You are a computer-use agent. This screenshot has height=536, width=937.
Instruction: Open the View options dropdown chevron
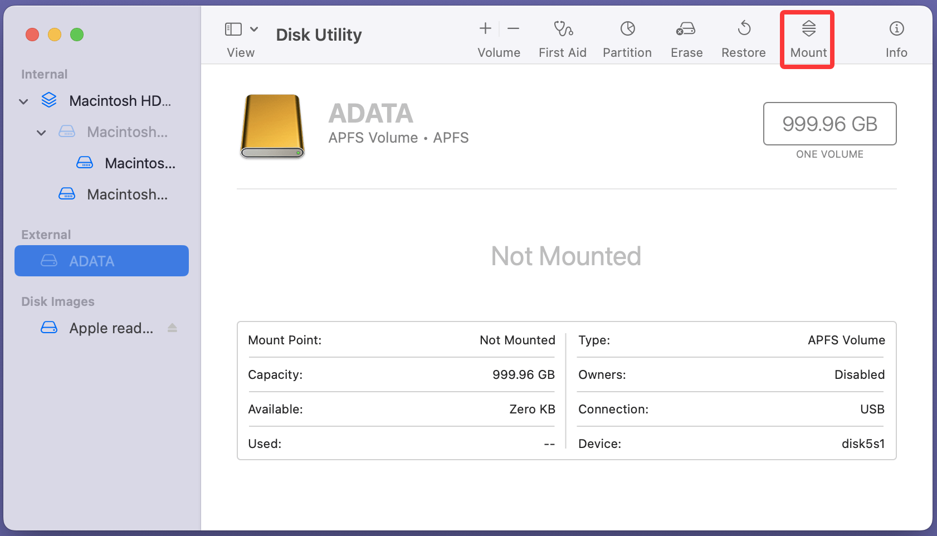pyautogui.click(x=255, y=28)
